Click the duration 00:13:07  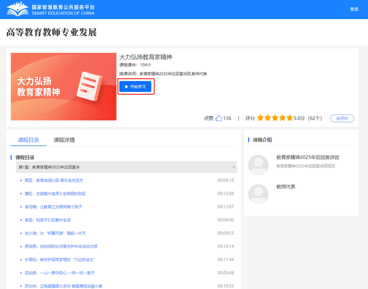pos(226,207)
